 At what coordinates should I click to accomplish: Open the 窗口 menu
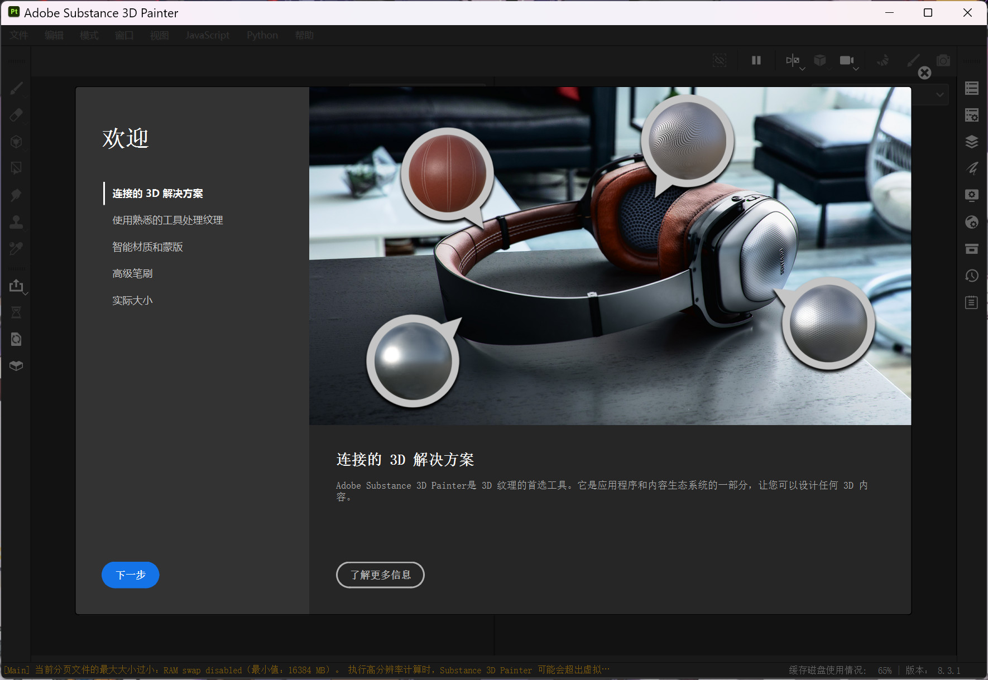124,35
